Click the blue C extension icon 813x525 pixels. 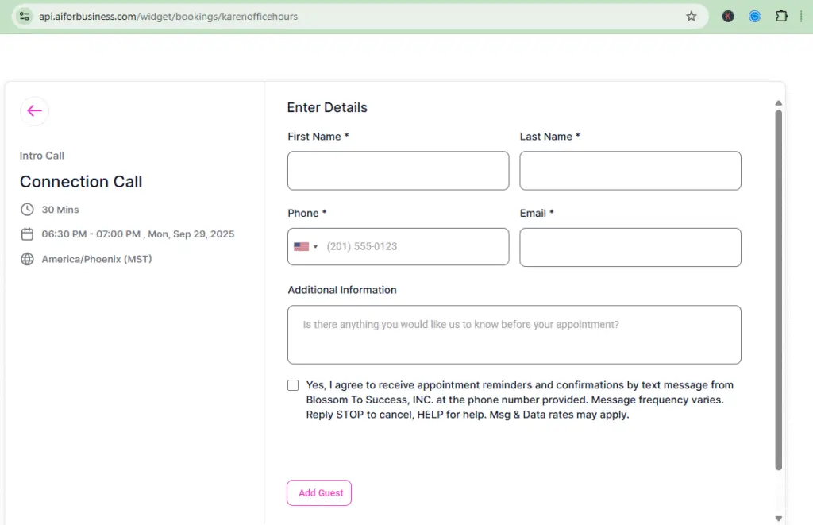754,16
